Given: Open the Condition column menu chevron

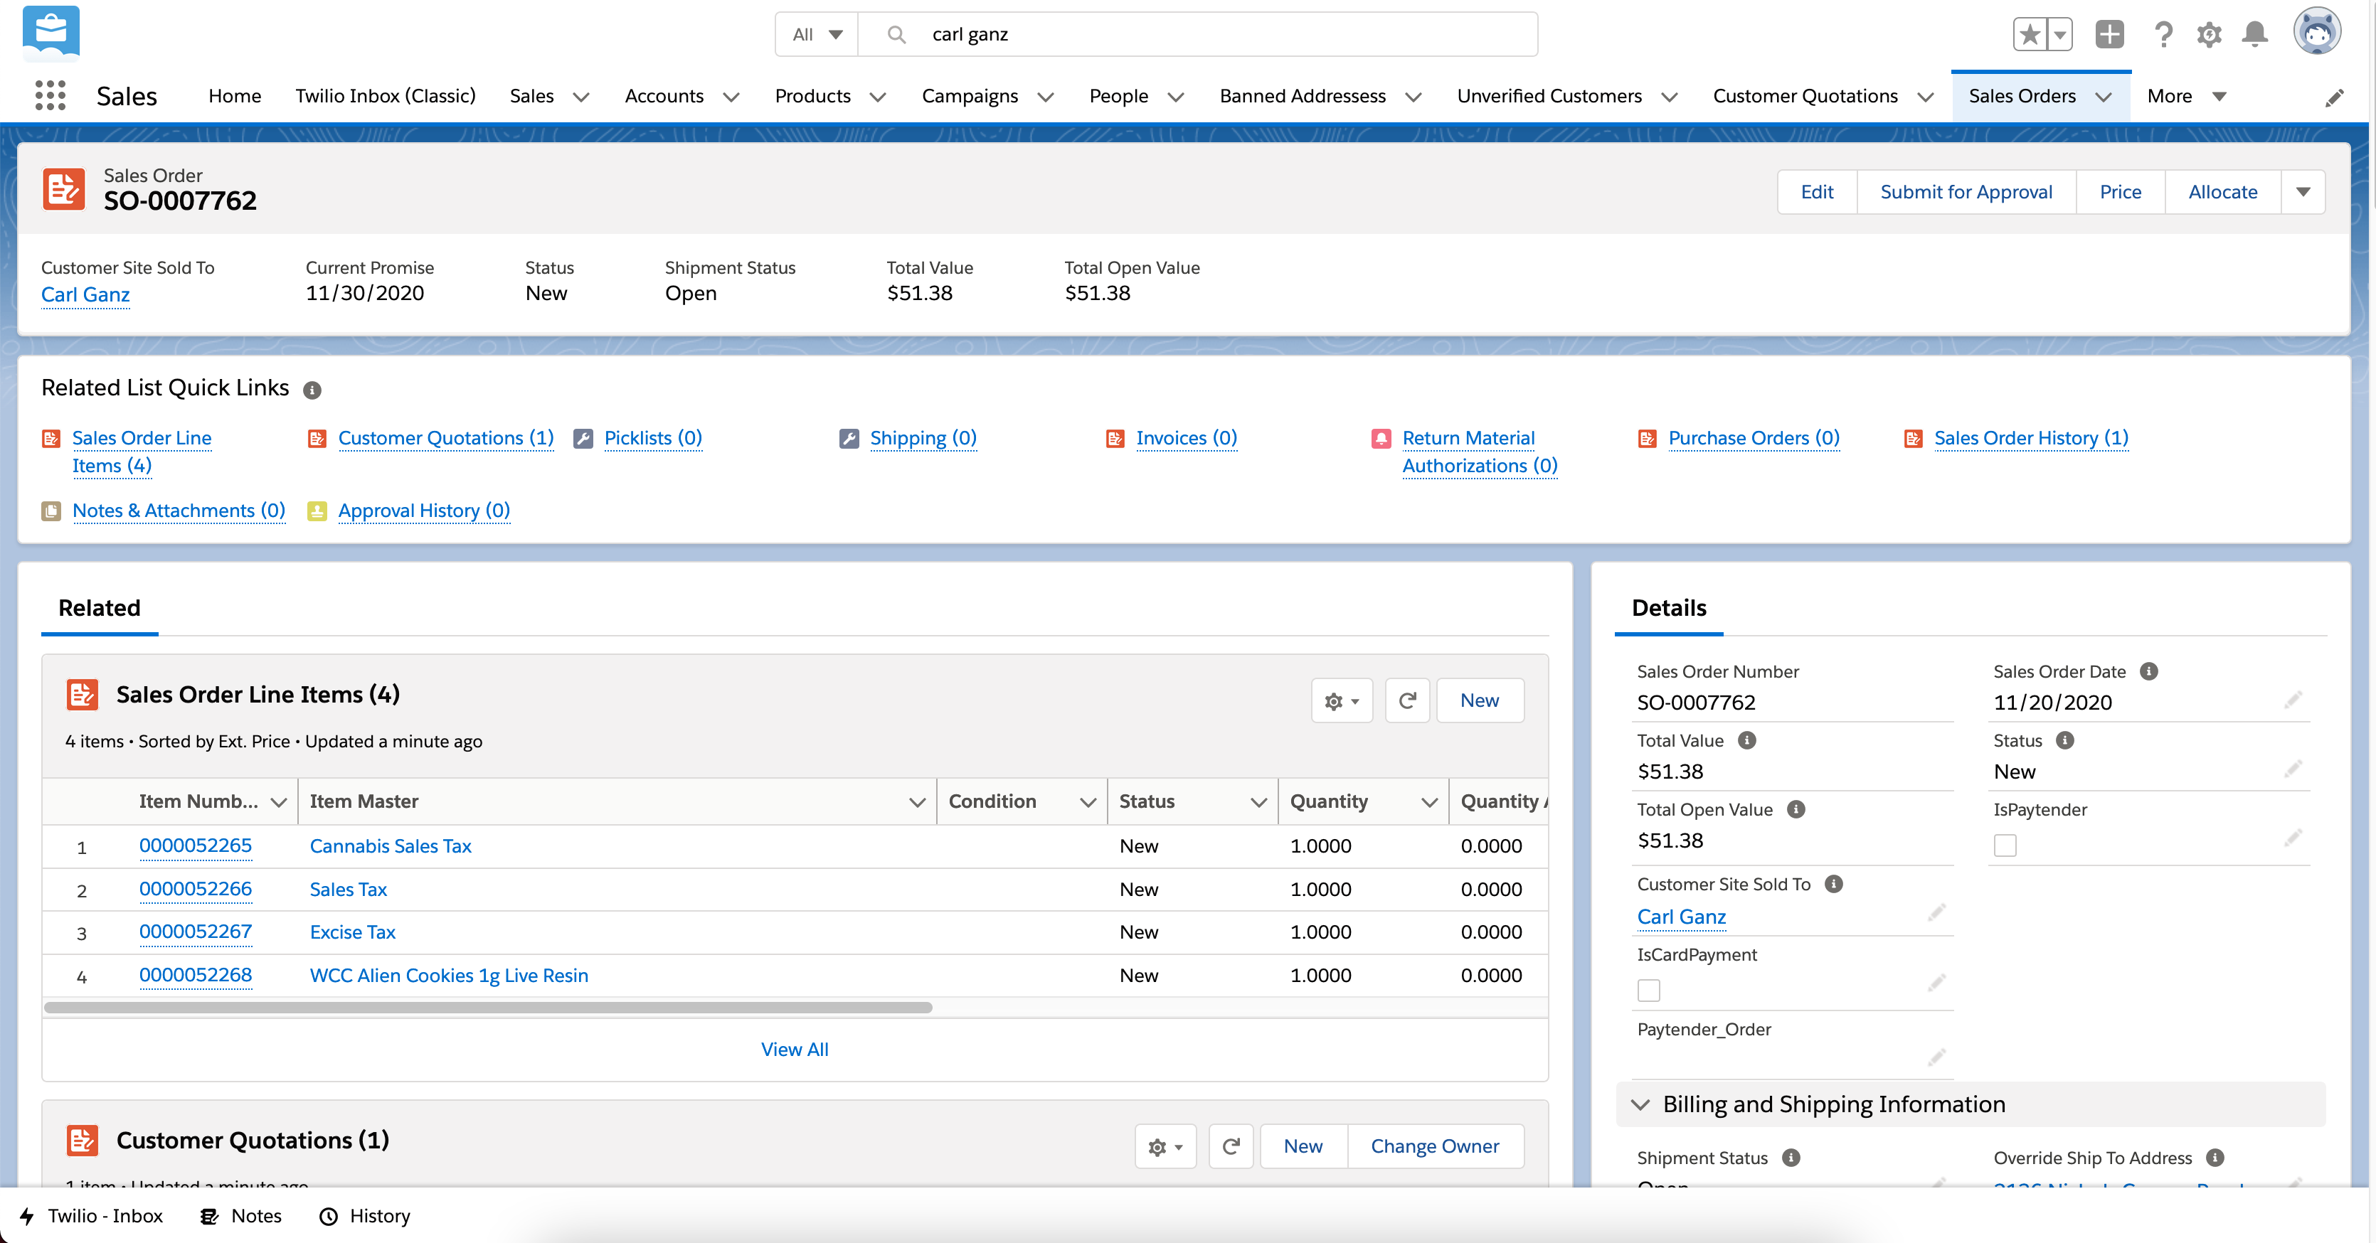Looking at the screenshot, I should [1088, 803].
